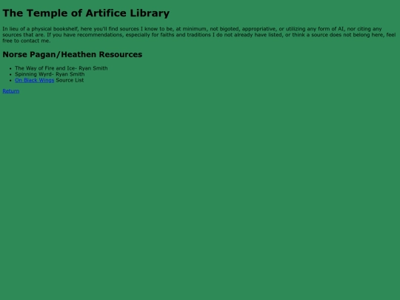Image resolution: width=400 pixels, height=300 pixels.
Task: Click the intro paragraph starting 'In lieu of'
Action: tap(199, 35)
